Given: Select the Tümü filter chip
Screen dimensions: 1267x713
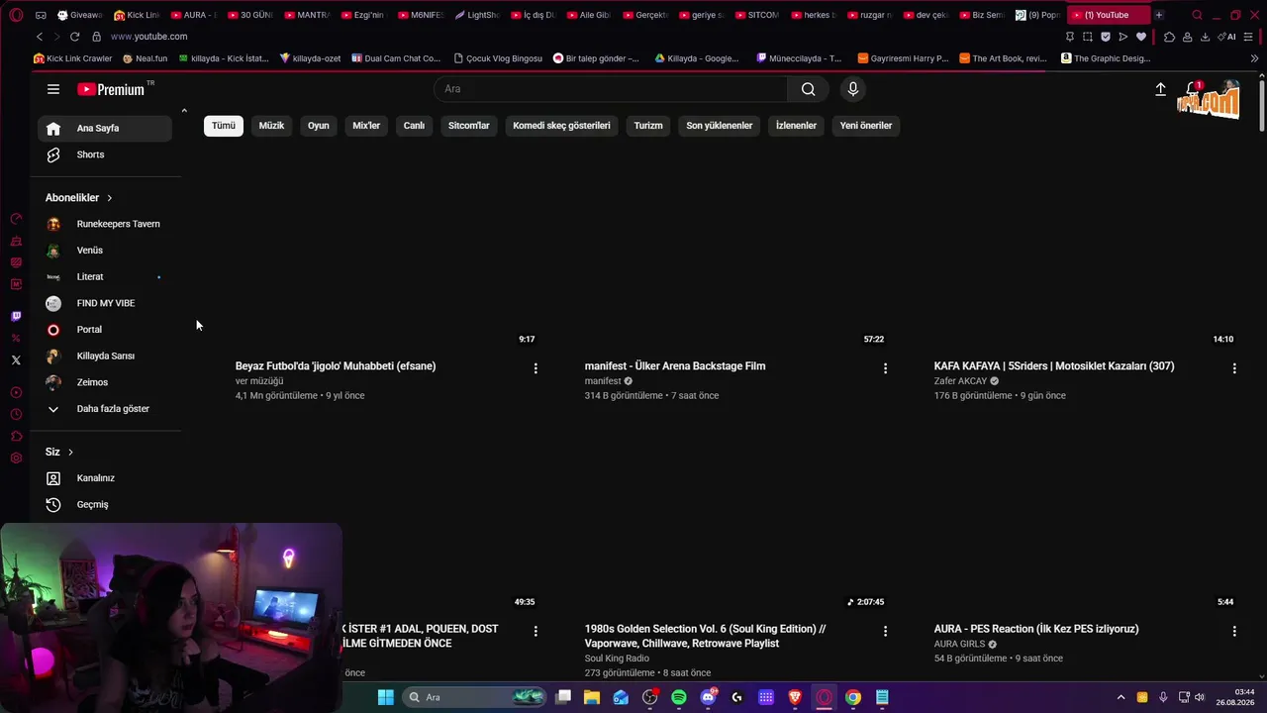Looking at the screenshot, I should pos(224,126).
